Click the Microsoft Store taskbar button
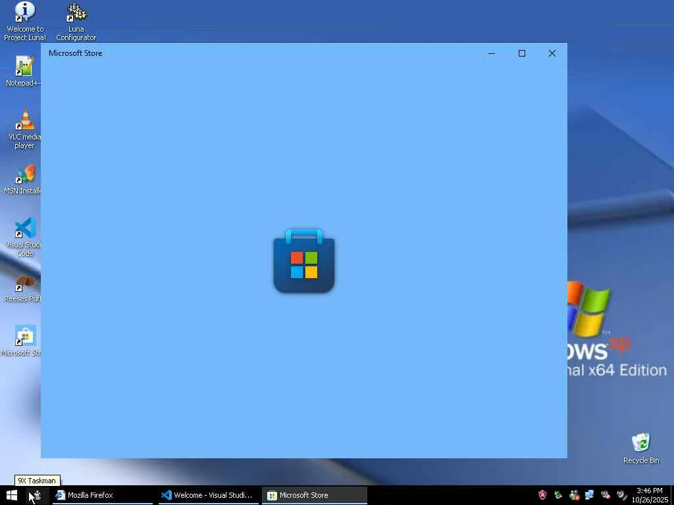Image resolution: width=674 pixels, height=505 pixels. (314, 495)
